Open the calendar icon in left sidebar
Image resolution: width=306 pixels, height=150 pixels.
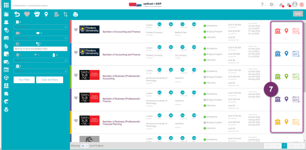6,70
